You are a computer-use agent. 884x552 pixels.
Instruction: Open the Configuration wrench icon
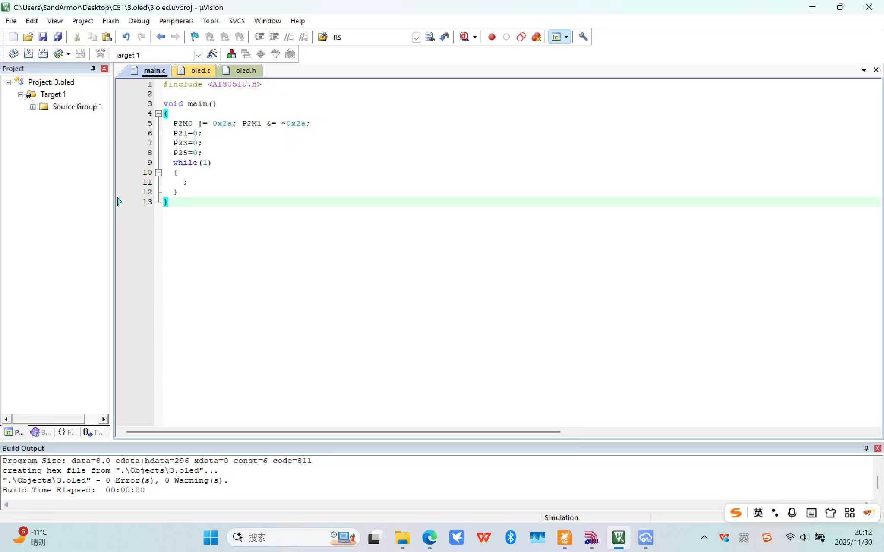click(583, 37)
